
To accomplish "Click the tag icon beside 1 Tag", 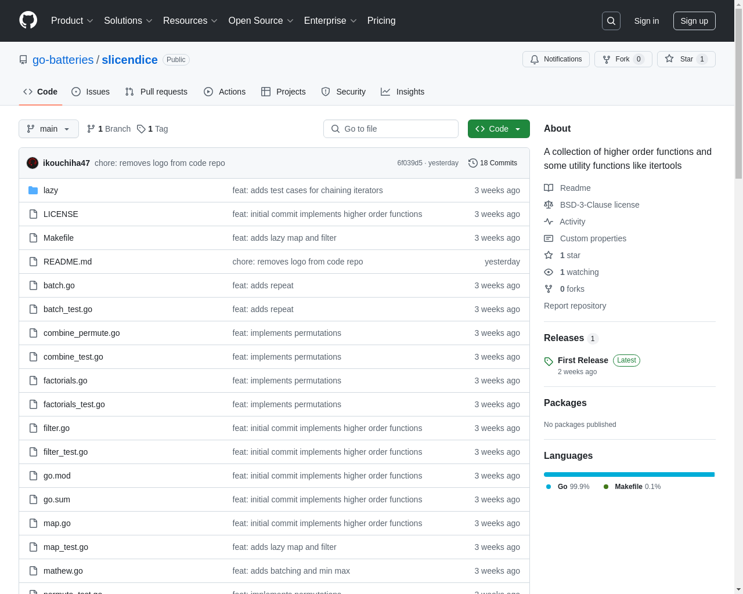I will click(x=141, y=129).
